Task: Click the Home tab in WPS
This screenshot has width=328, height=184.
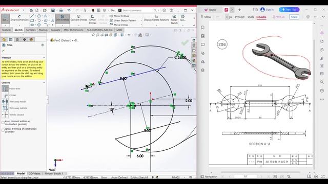Action: pos(210,10)
